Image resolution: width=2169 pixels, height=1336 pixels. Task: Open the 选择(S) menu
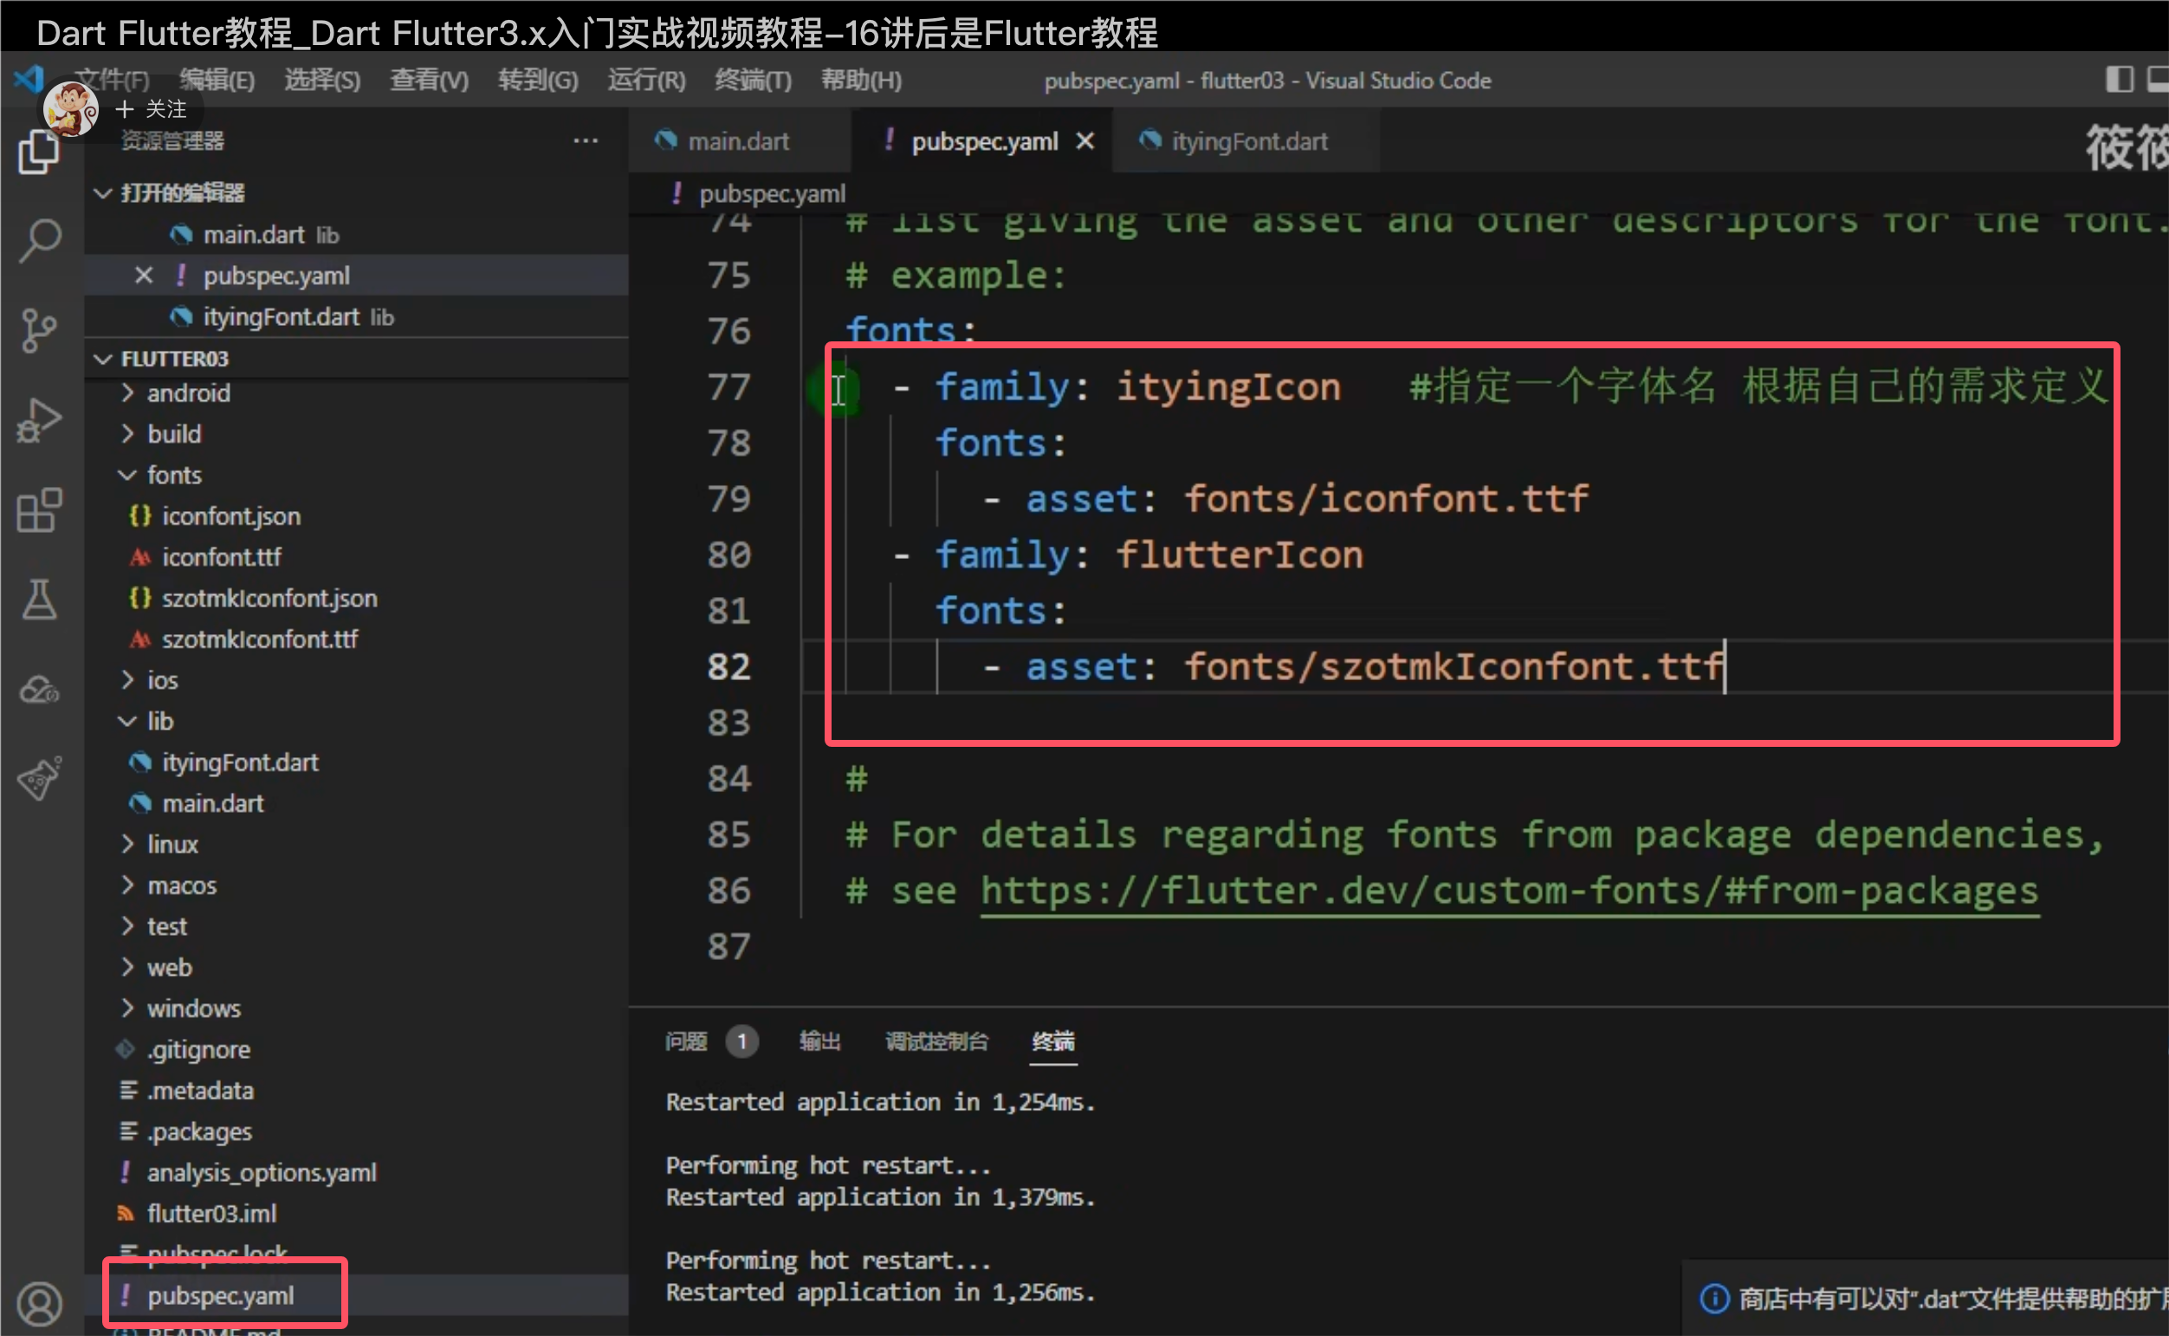(x=322, y=81)
